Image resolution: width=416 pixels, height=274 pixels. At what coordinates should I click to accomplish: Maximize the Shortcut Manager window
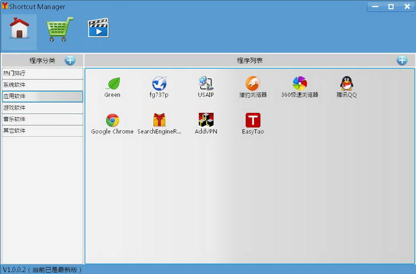[x=391, y=6]
